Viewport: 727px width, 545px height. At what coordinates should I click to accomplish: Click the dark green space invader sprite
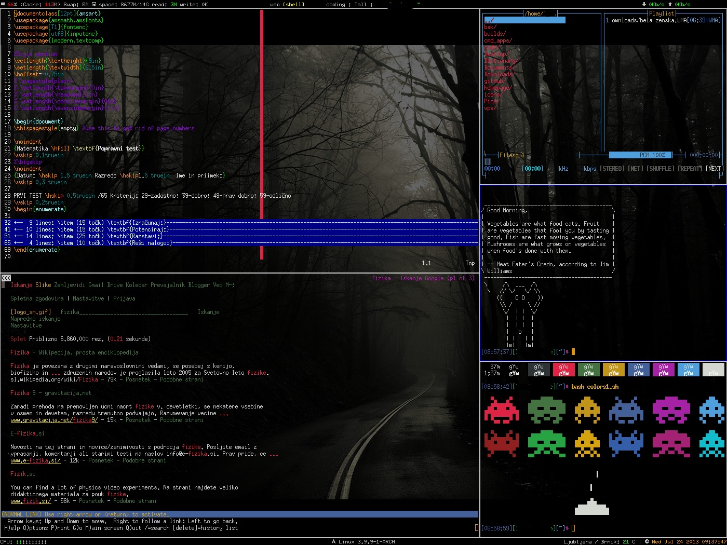point(546,410)
